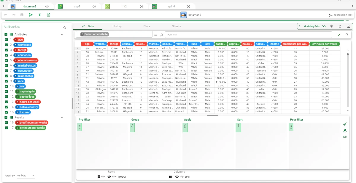Viewport: 356px width, 183px height.
Task: Select the training modeling set icon
Action: point(332,26)
